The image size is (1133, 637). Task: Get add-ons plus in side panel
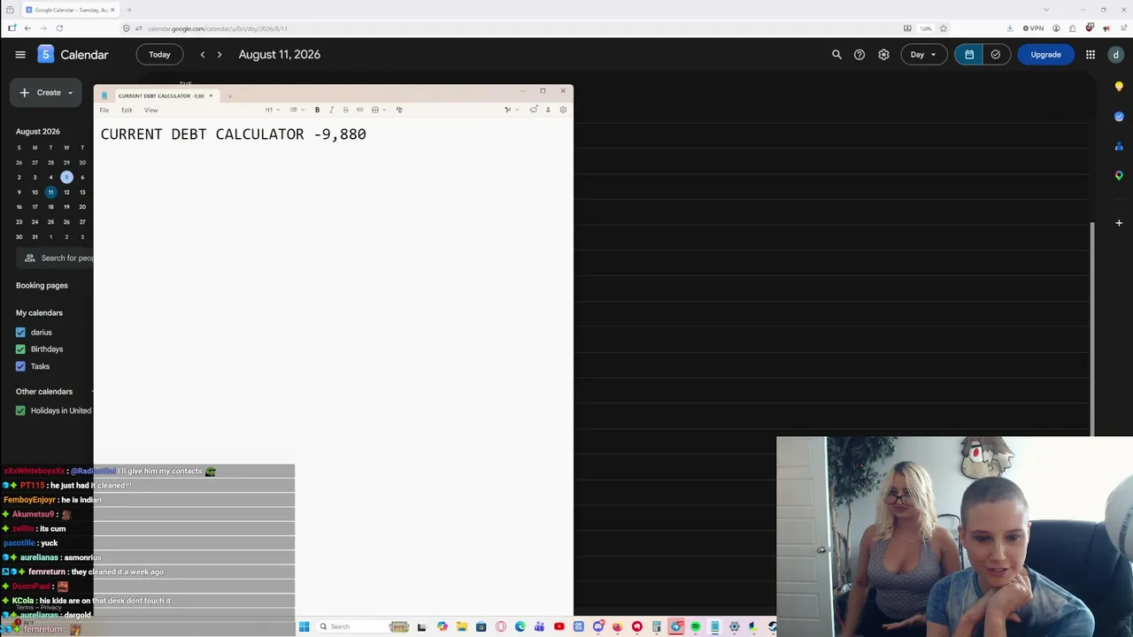pos(1119,223)
